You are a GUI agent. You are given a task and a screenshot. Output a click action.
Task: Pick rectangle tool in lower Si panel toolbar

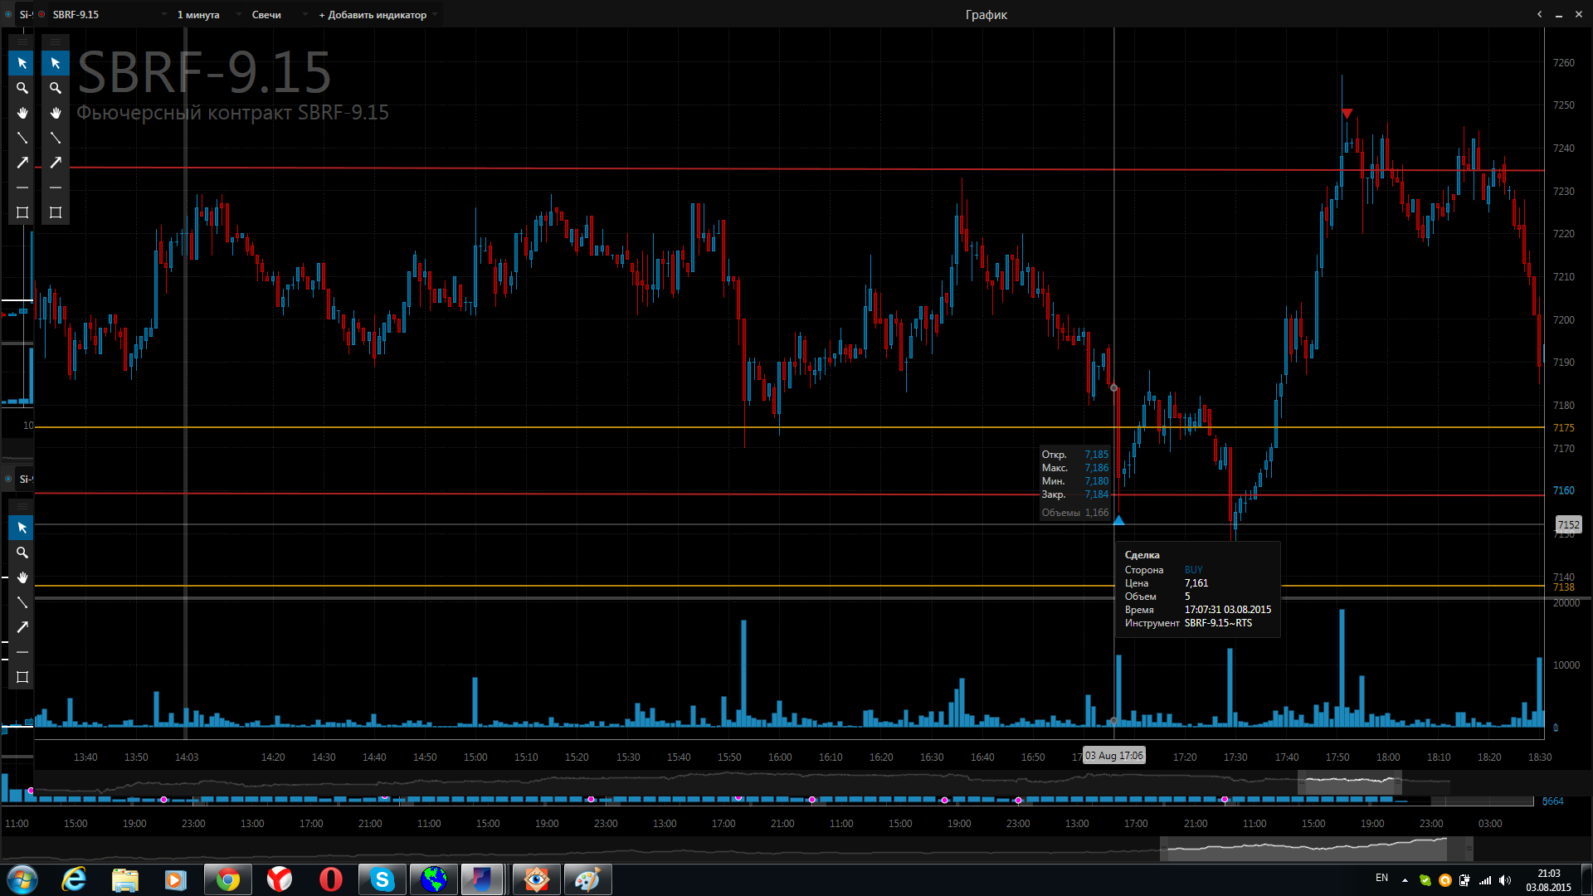coord(22,677)
